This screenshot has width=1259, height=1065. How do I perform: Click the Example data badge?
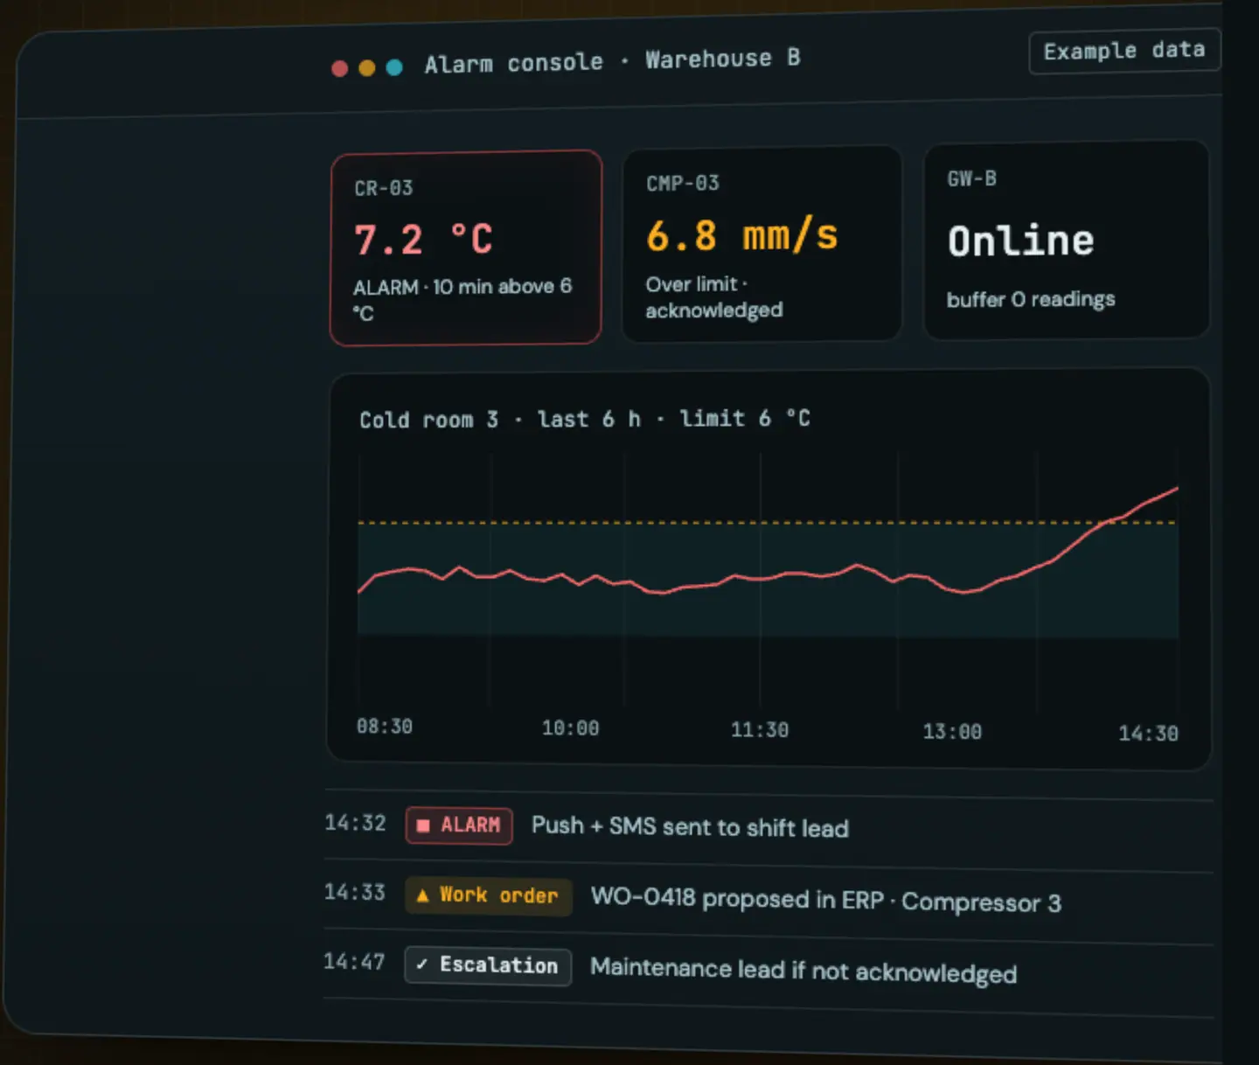point(1124,52)
